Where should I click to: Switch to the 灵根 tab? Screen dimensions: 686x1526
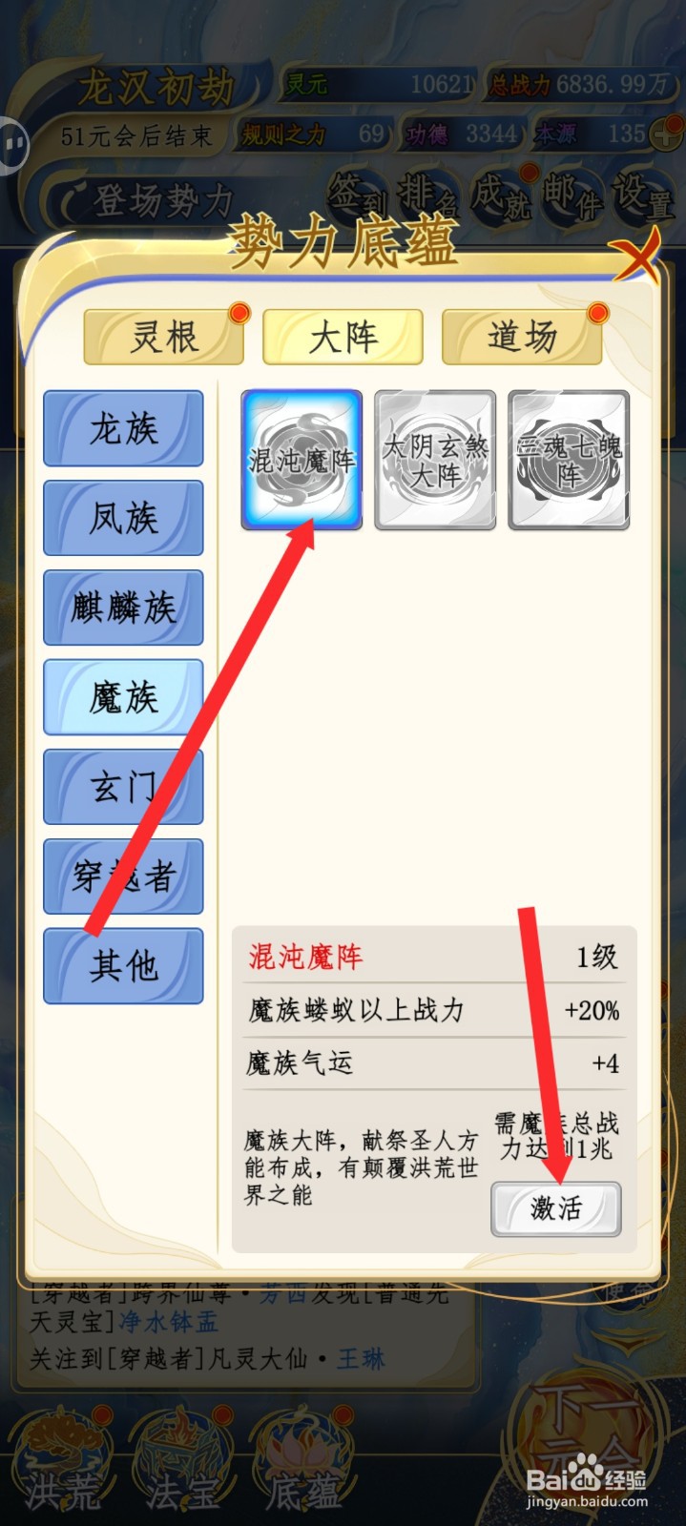click(x=164, y=337)
